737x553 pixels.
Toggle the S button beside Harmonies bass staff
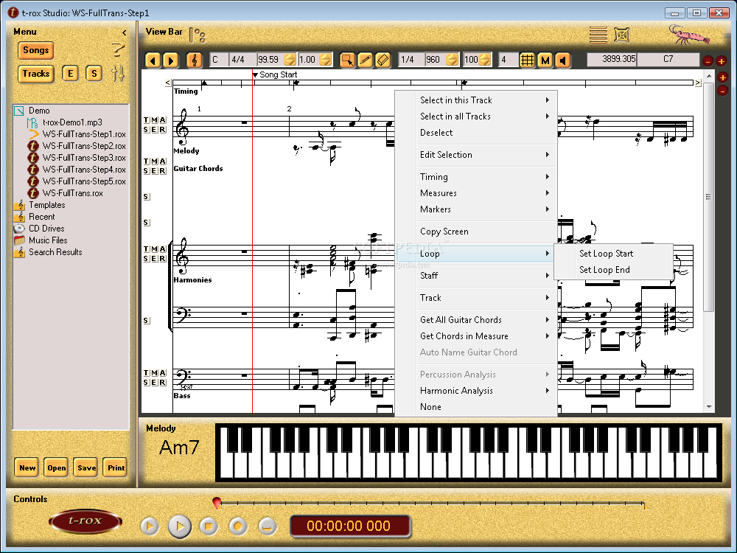click(146, 321)
